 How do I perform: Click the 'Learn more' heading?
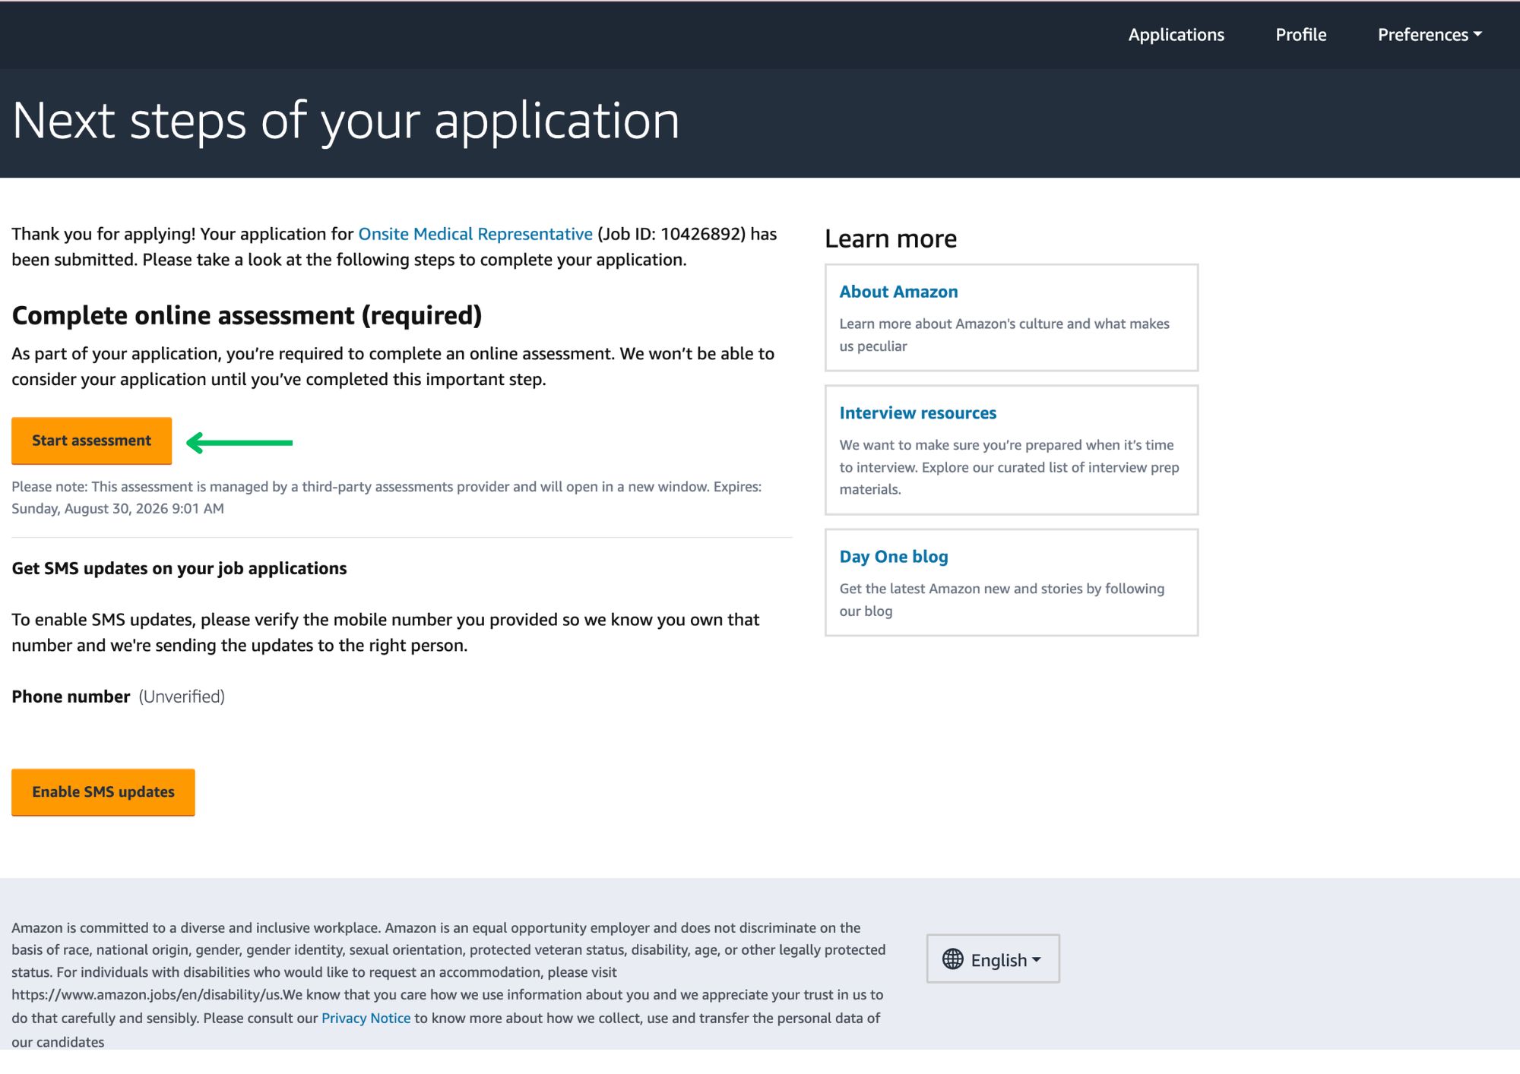(x=891, y=238)
